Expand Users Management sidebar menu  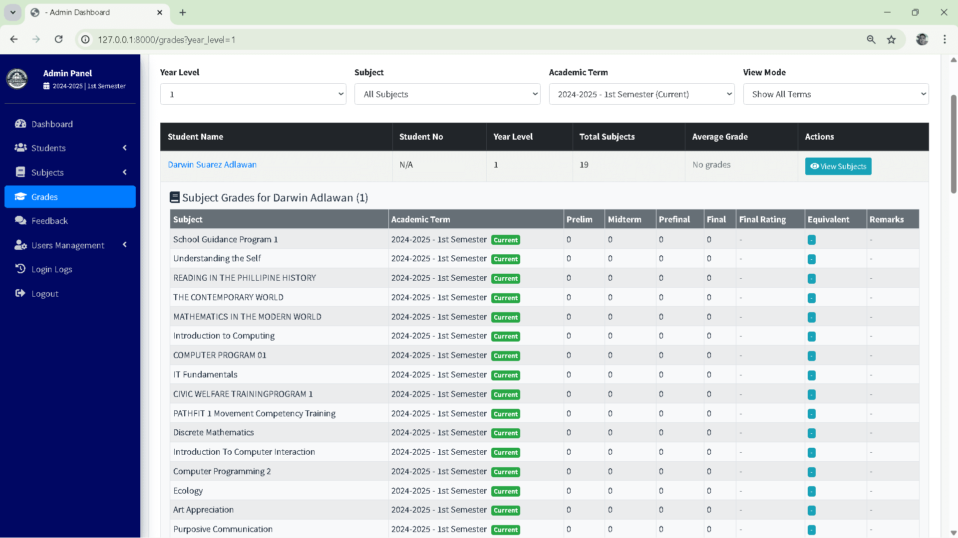(x=70, y=245)
